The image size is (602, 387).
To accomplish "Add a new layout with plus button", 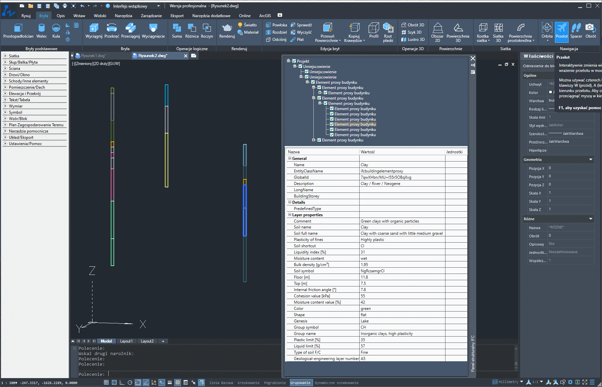I will click(163, 341).
